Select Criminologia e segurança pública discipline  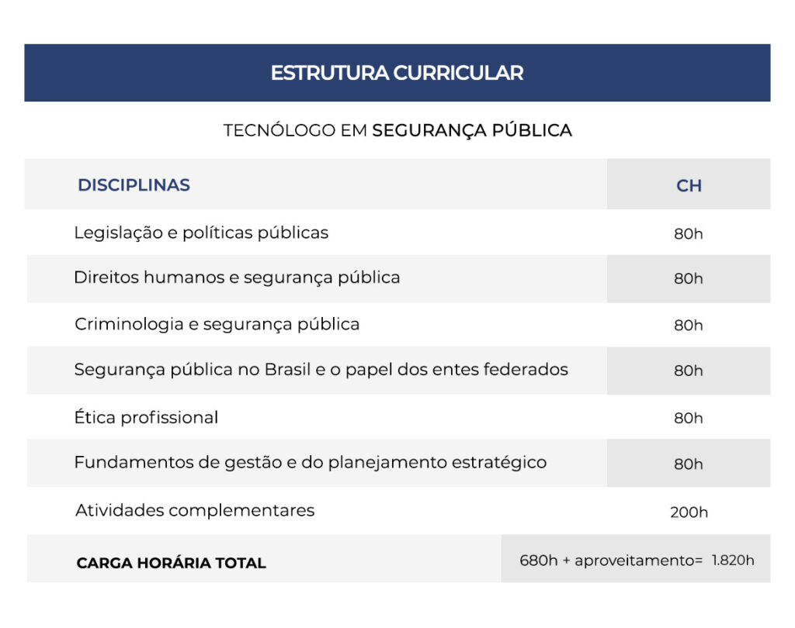click(217, 324)
